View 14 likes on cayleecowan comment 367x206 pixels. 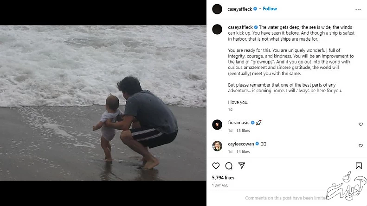click(x=244, y=152)
